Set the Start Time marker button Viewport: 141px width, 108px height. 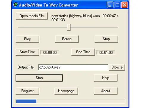[27, 52]
